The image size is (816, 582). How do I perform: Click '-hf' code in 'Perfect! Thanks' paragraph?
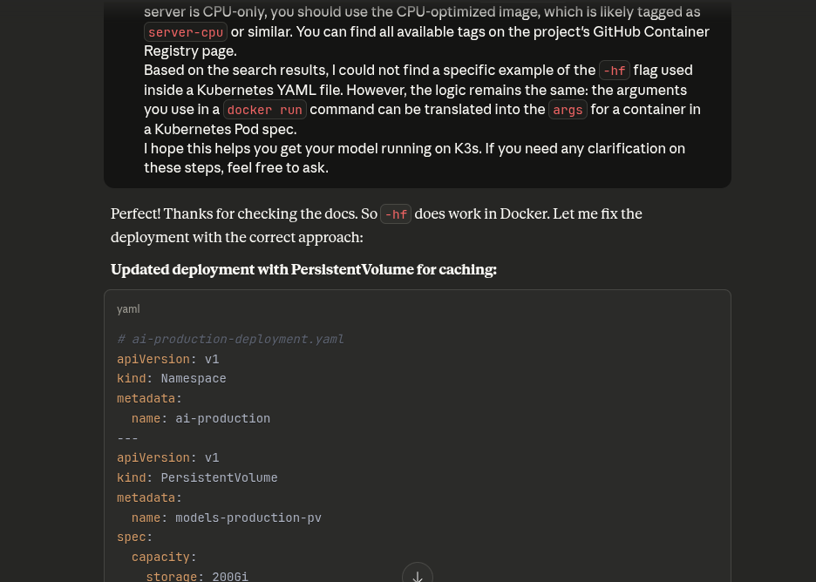[x=396, y=214]
